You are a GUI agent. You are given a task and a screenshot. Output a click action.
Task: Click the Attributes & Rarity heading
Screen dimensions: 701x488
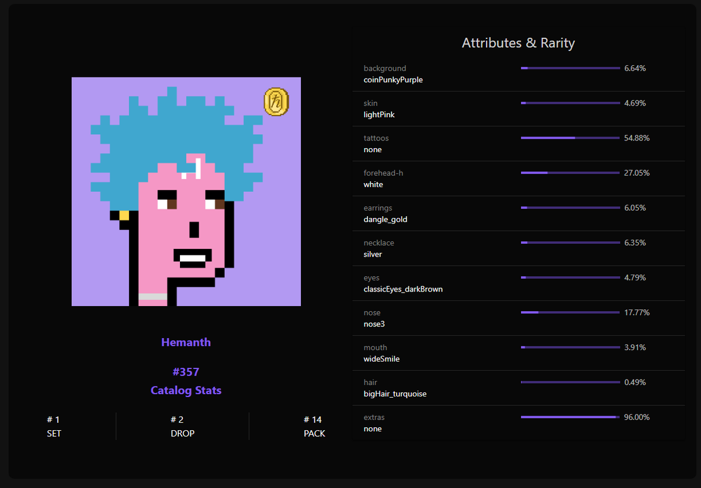[x=519, y=43]
